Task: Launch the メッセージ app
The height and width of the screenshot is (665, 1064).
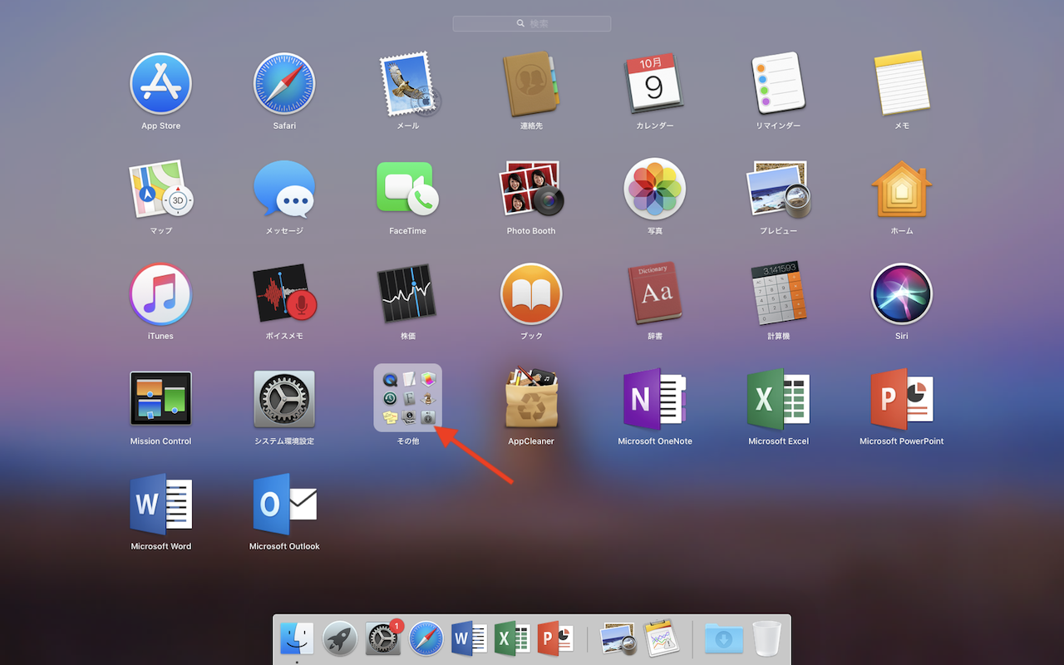Action: pyautogui.click(x=284, y=189)
